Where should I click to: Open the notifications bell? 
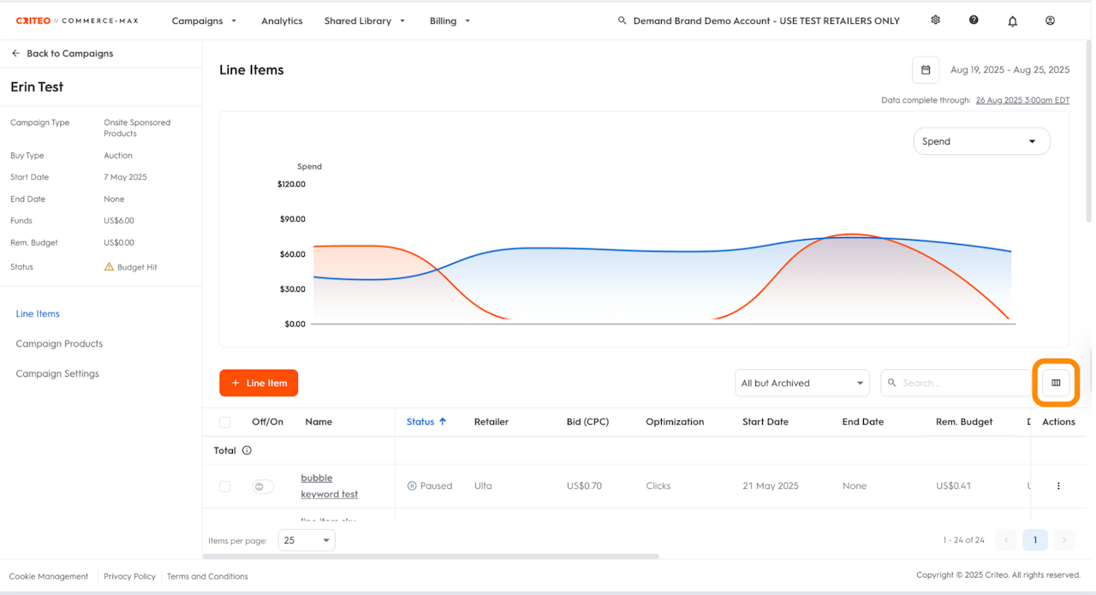pos(1012,21)
